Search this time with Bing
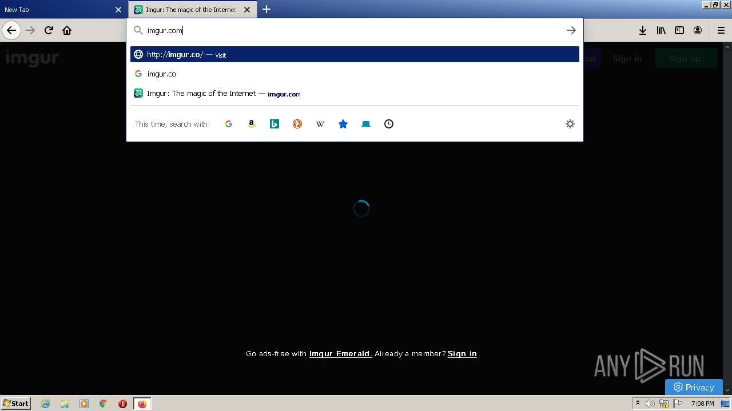 (x=274, y=124)
